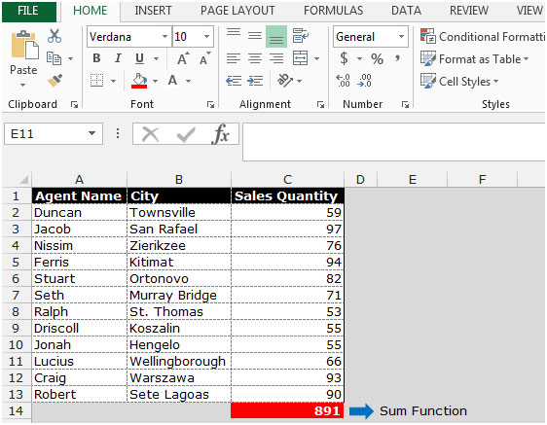The width and height of the screenshot is (547, 425).
Task: Toggle the Bottom Align button
Action: tap(276, 36)
